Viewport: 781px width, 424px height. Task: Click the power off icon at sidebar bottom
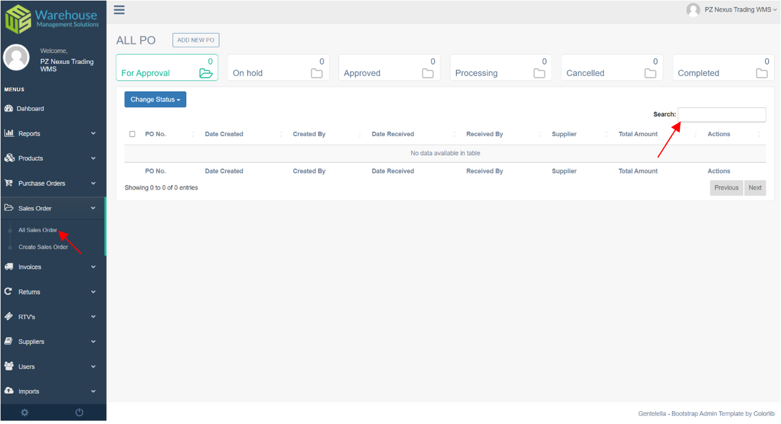[x=79, y=412]
